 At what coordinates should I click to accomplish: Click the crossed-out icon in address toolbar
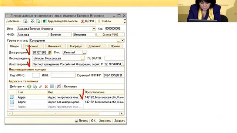pyautogui.click(x=59, y=86)
